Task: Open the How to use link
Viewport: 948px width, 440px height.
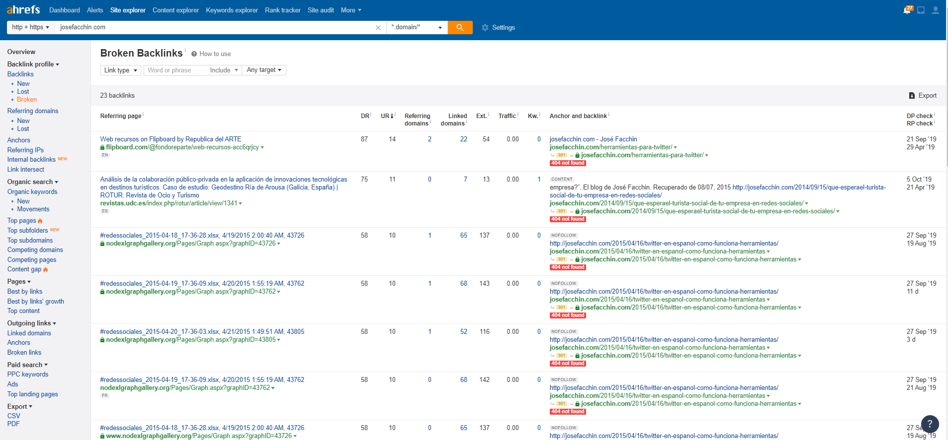Action: (215, 54)
